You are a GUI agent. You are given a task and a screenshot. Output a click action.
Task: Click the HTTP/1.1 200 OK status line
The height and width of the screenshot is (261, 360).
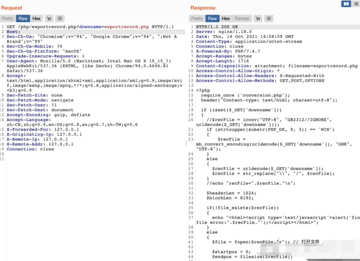click(217, 27)
